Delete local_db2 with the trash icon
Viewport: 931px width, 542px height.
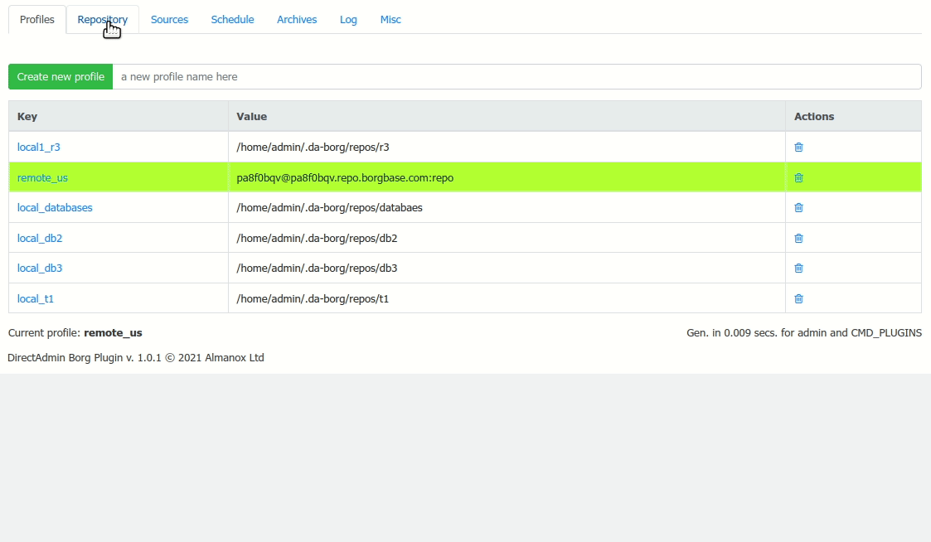[x=798, y=238]
